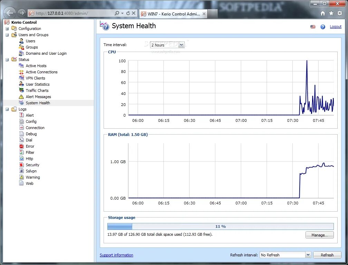Open the Time interval dropdown
The width and height of the screenshot is (348, 265).
click(181, 45)
